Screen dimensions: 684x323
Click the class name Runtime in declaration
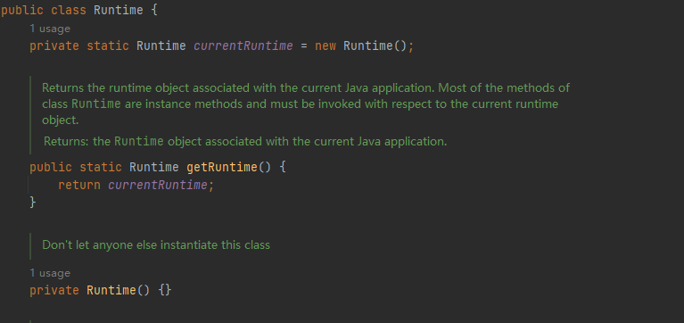click(119, 10)
